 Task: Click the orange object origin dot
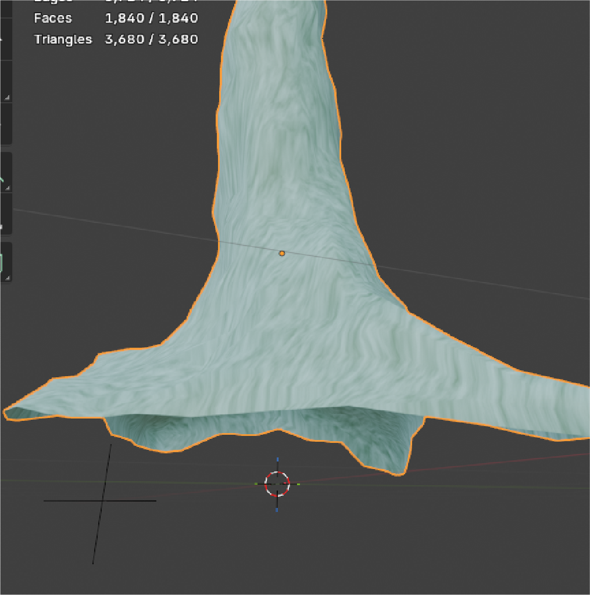point(282,253)
